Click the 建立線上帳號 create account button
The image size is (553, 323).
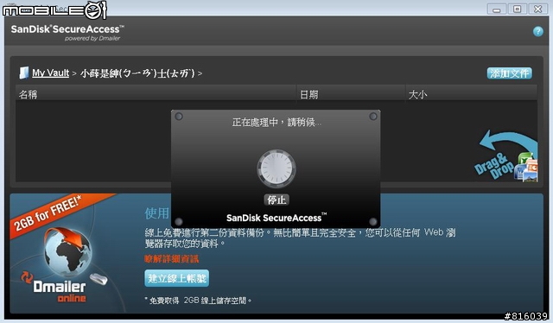pos(176,278)
